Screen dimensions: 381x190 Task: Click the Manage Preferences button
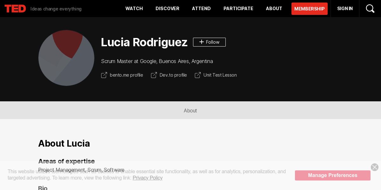click(333, 175)
